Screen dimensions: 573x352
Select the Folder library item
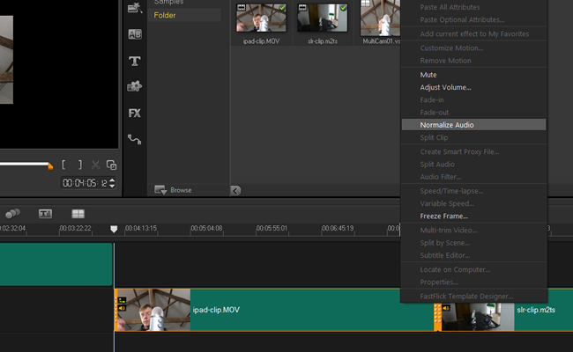[x=184, y=15]
